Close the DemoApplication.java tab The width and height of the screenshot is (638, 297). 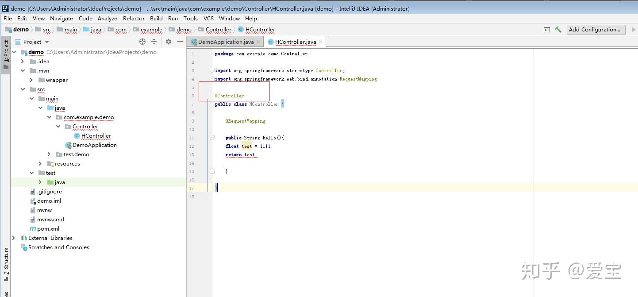(x=258, y=42)
